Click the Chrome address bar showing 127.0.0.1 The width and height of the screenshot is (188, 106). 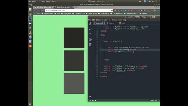tap(79, 11)
